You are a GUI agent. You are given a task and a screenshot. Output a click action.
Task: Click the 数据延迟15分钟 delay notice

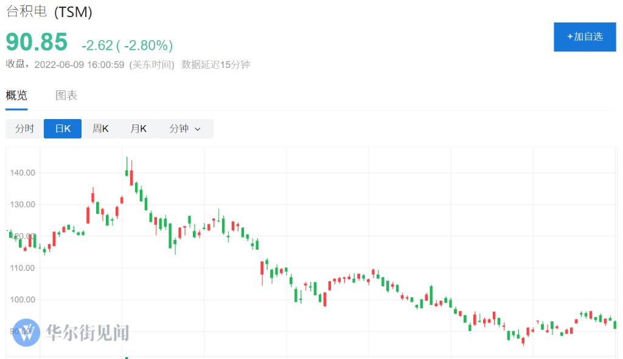(x=215, y=64)
